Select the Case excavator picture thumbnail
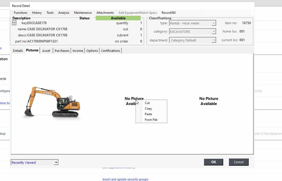The height and width of the screenshot is (181, 282). (52, 102)
